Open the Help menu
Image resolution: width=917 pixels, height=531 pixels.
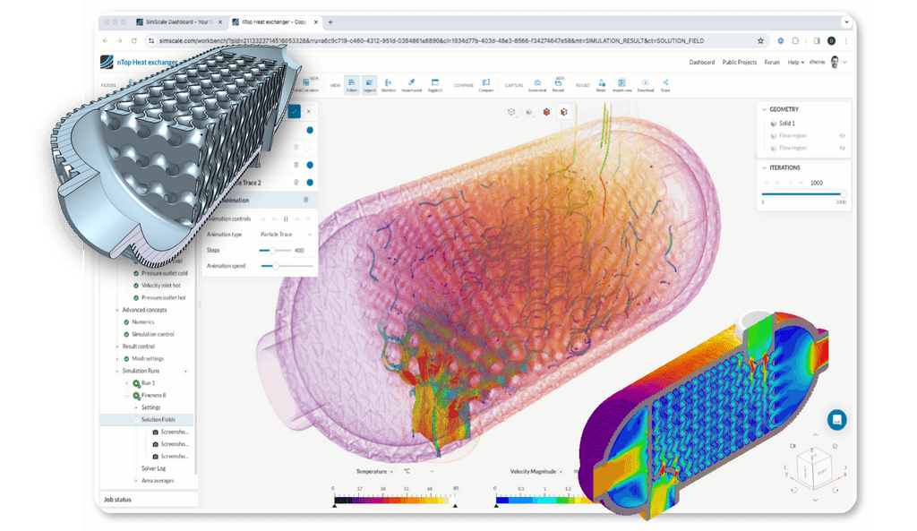click(795, 63)
